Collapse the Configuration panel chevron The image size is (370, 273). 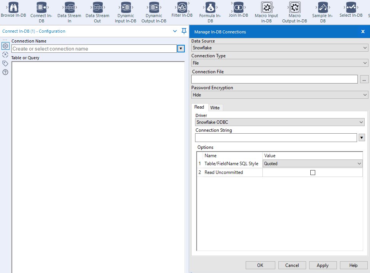175,31
